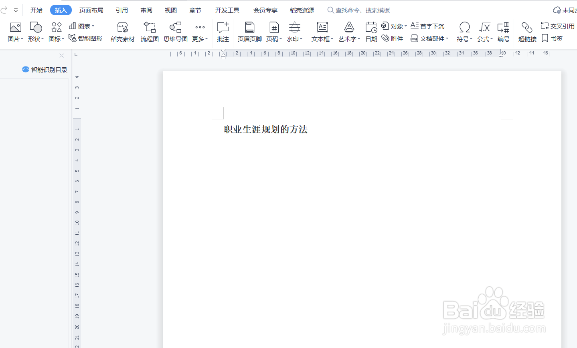This screenshot has width=577, height=348.
Task: Apply 首字下沉 drop cap
Action: pos(427,26)
